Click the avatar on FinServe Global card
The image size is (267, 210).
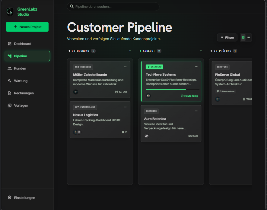point(218,99)
